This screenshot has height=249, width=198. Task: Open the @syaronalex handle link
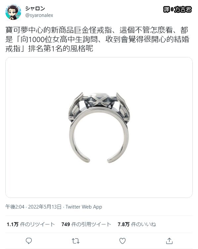[x=39, y=15]
